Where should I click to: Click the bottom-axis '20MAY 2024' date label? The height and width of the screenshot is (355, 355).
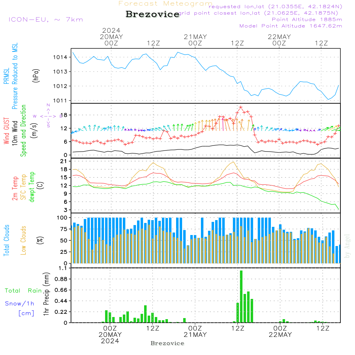[110, 338]
